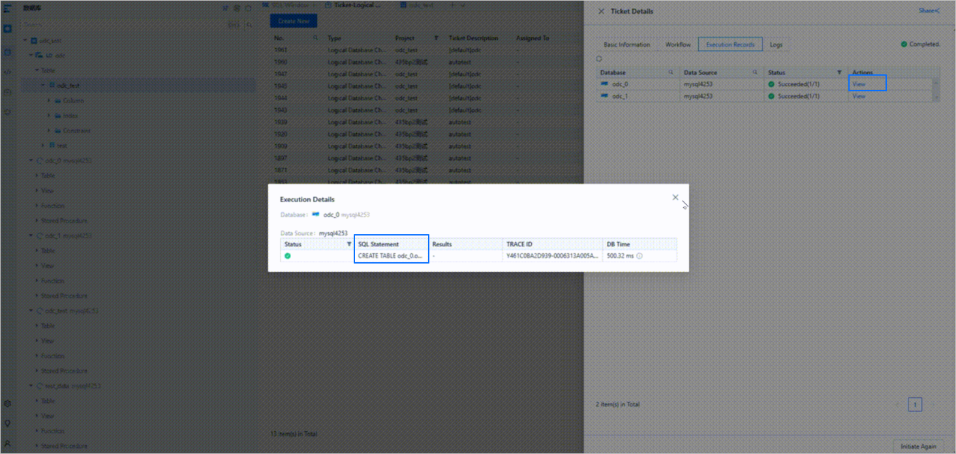Click the Create New button
Screen dimensions: 956x454
coord(294,22)
